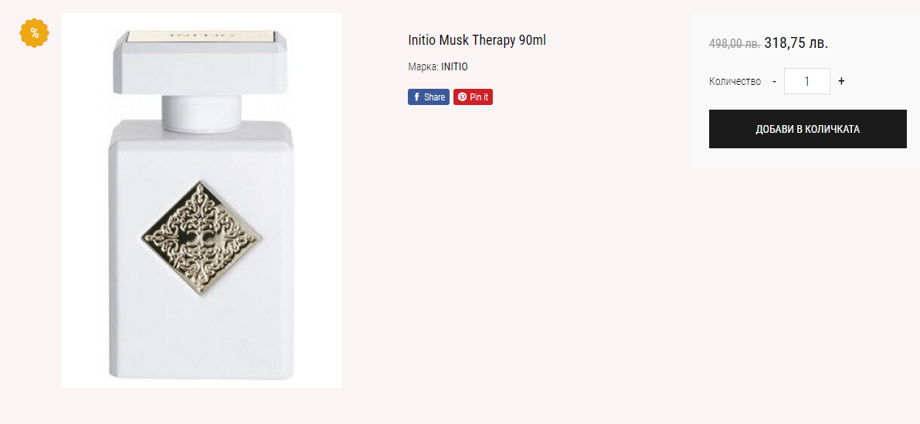The height and width of the screenshot is (424, 920).
Task: Open the INITIO brand link
Action: 454,67
